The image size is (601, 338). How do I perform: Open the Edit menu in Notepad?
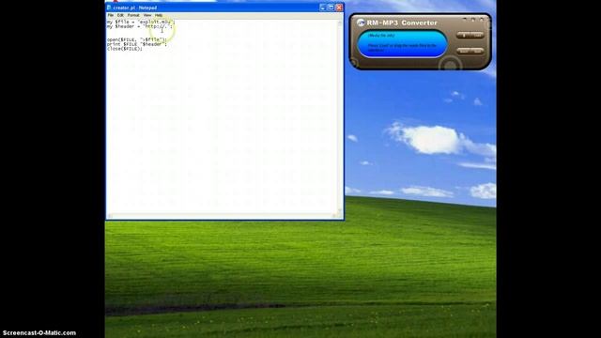pos(120,15)
